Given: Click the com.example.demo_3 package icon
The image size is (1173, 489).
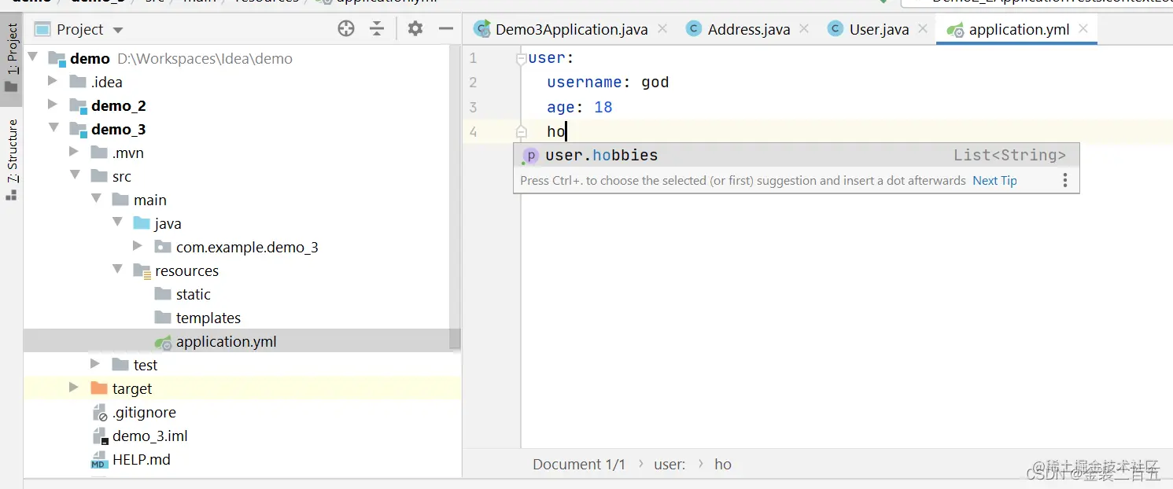Looking at the screenshot, I should pos(163,247).
